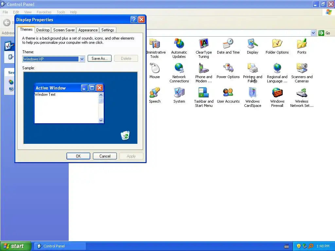Expand the Theme dropdown list
Image resolution: width=335 pixels, height=251 pixels.
click(82, 59)
